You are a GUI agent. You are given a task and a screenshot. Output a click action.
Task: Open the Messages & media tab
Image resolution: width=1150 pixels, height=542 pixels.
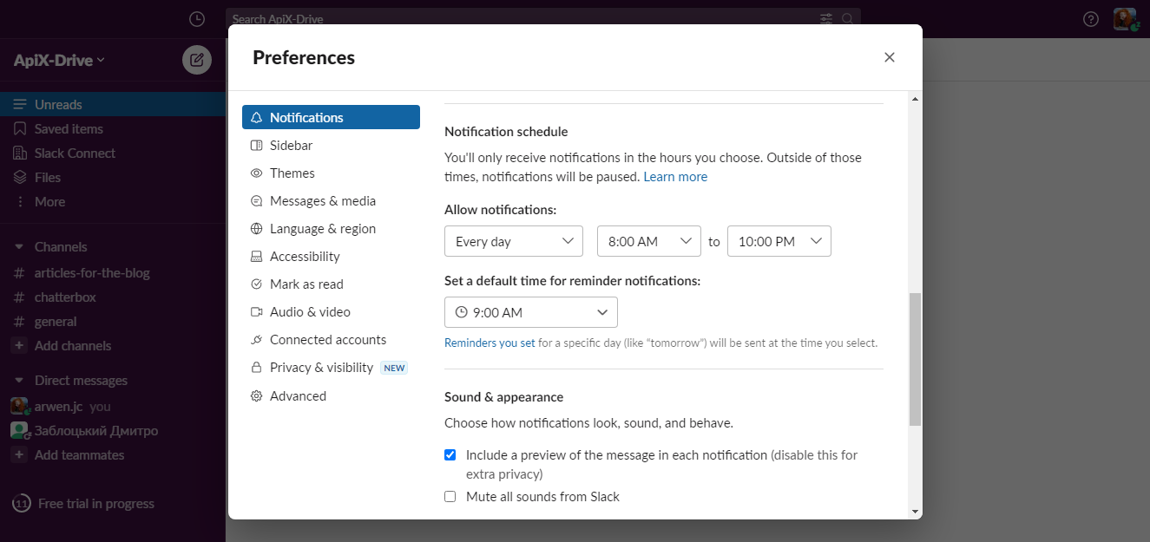[x=331, y=200]
